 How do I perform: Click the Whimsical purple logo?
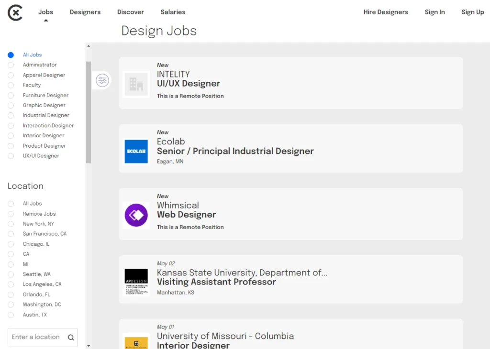(x=136, y=215)
